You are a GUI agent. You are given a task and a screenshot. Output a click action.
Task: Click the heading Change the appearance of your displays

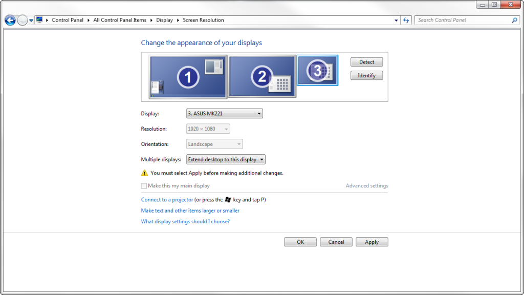[202, 43]
